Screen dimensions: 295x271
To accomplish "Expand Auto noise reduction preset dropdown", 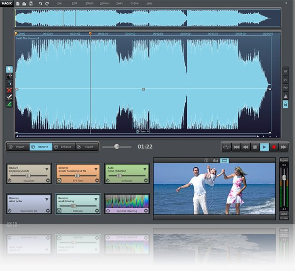I will (x=145, y=169).
